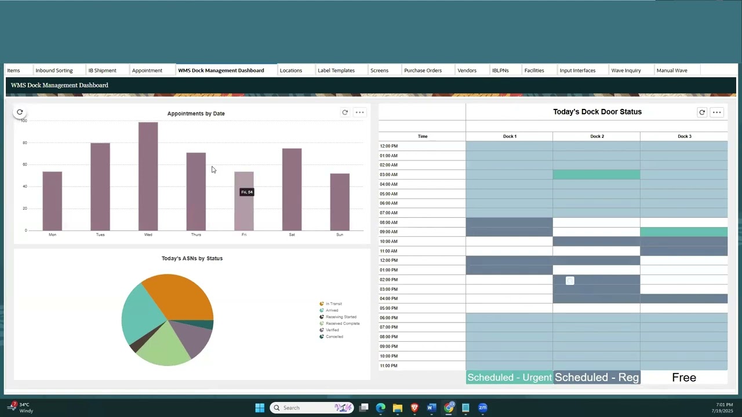Screen dimensions: 742x417
Task: Click the Thurs bar in appointments chart
Action: tap(196, 191)
